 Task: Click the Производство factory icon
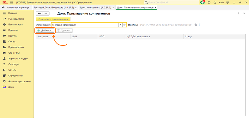(4, 47)
